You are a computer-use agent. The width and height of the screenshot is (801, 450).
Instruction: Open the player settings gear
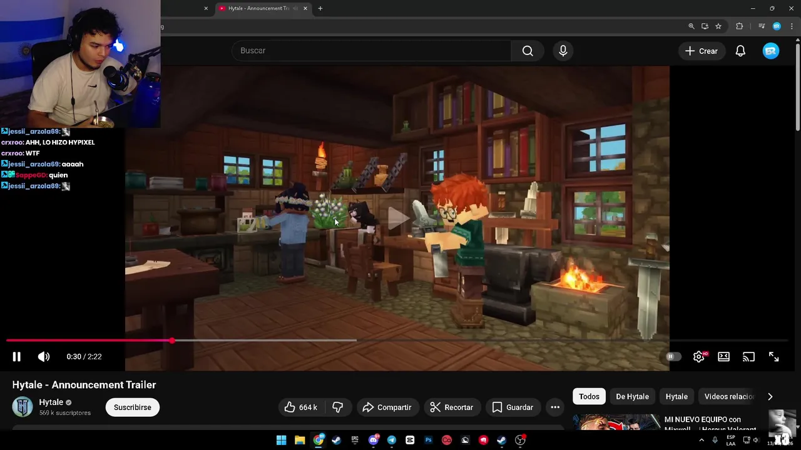(699, 356)
